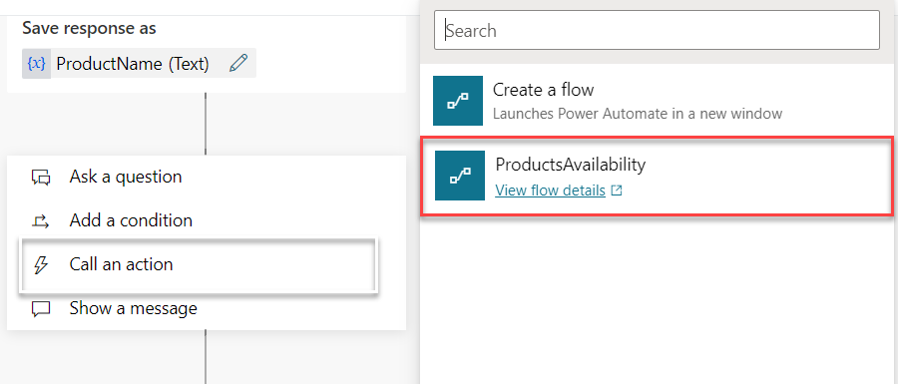Click the Create a flow tile icon
The width and height of the screenshot is (898, 384).
(458, 101)
